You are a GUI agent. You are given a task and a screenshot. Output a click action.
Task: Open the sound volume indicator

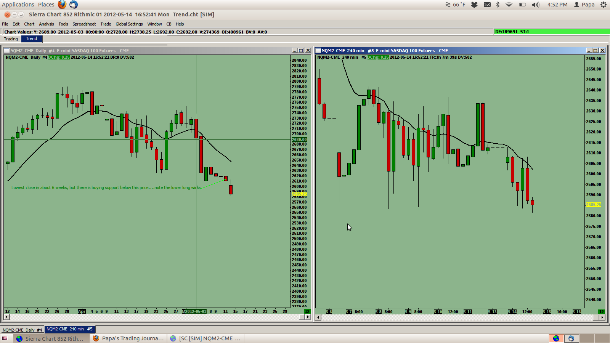click(536, 5)
